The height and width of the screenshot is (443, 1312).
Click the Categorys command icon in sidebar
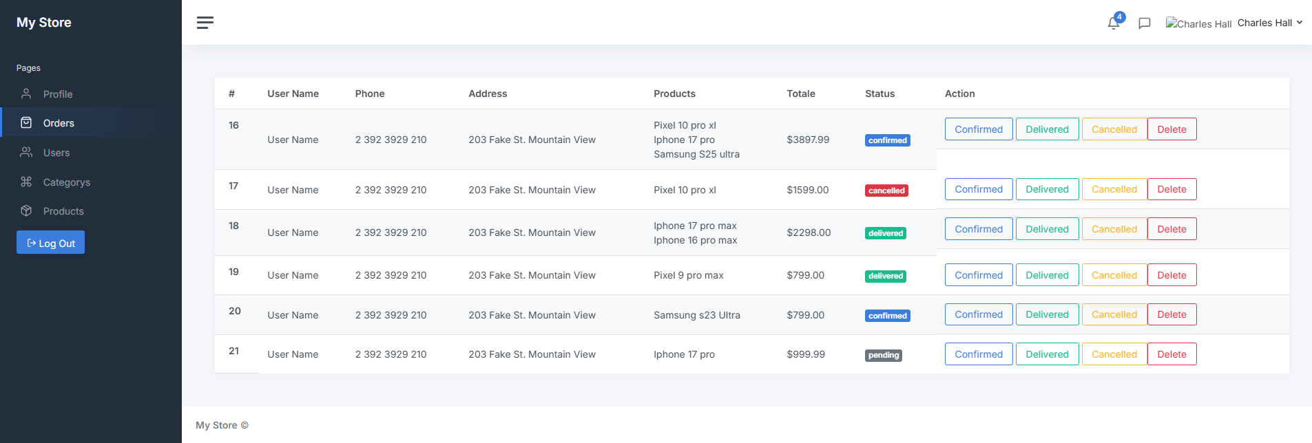pyautogui.click(x=26, y=182)
